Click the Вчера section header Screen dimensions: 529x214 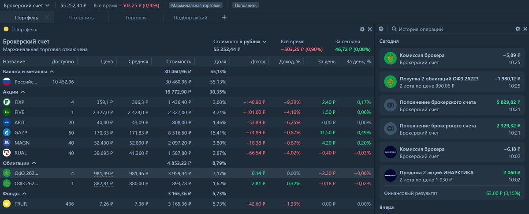point(387,207)
